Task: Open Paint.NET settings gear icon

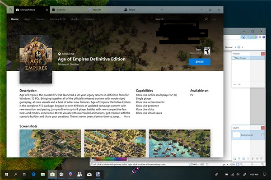Action: tap(260, 37)
